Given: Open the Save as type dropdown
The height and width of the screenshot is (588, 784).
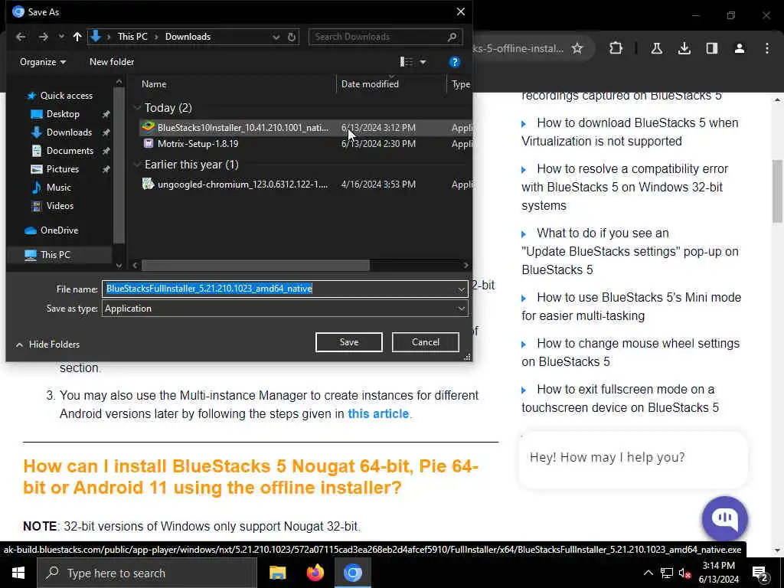Looking at the screenshot, I should coord(285,309).
